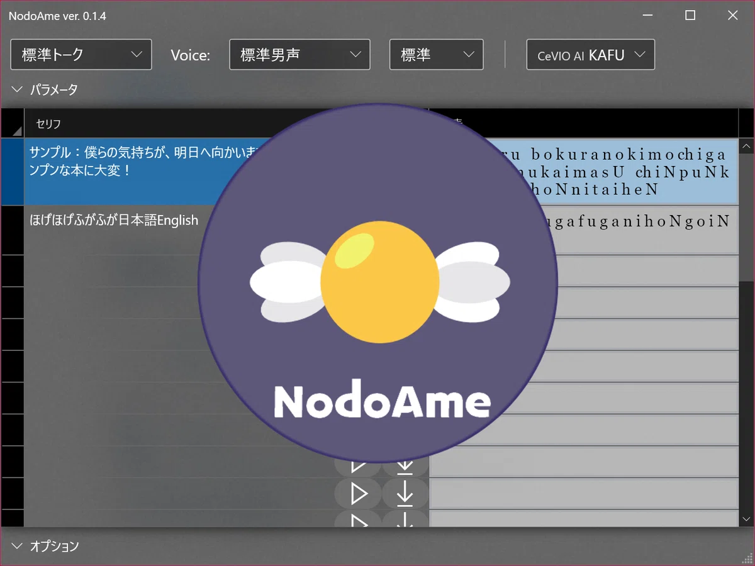Open the 標準 style dropdown
This screenshot has height=566, width=755.
click(x=437, y=55)
